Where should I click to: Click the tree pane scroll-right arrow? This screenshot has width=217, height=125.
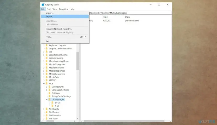click(x=75, y=121)
